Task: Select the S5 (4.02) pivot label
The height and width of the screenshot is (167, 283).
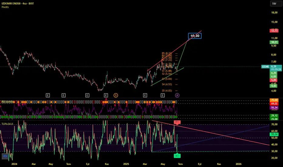Action: pos(167,90)
